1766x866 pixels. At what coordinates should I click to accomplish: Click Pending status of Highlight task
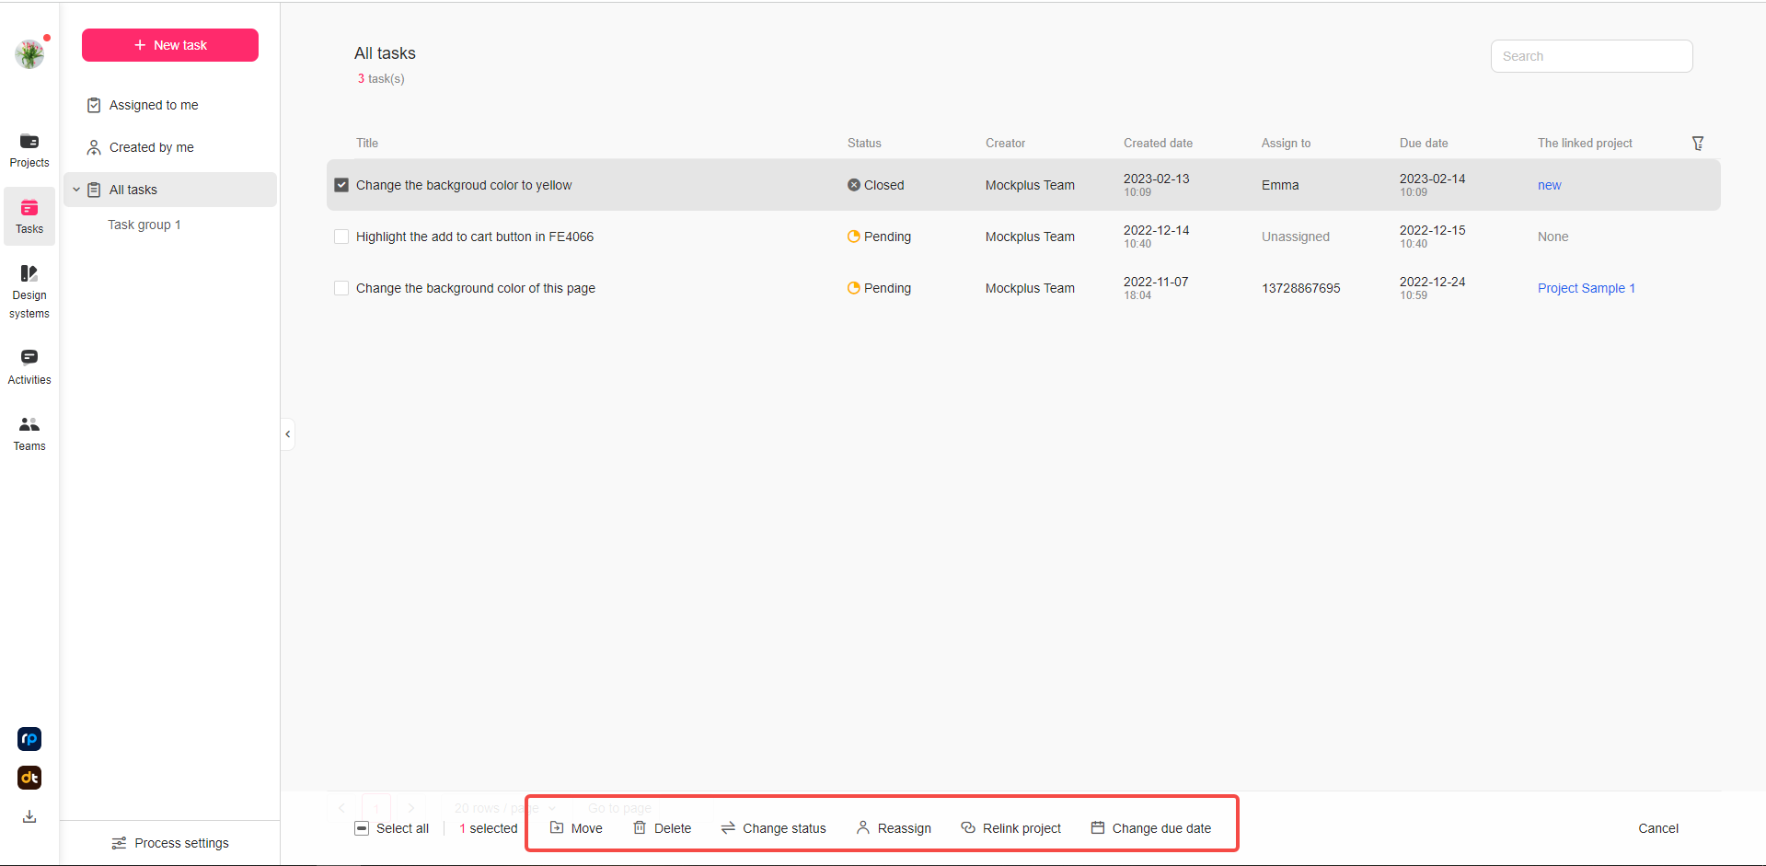(x=879, y=237)
